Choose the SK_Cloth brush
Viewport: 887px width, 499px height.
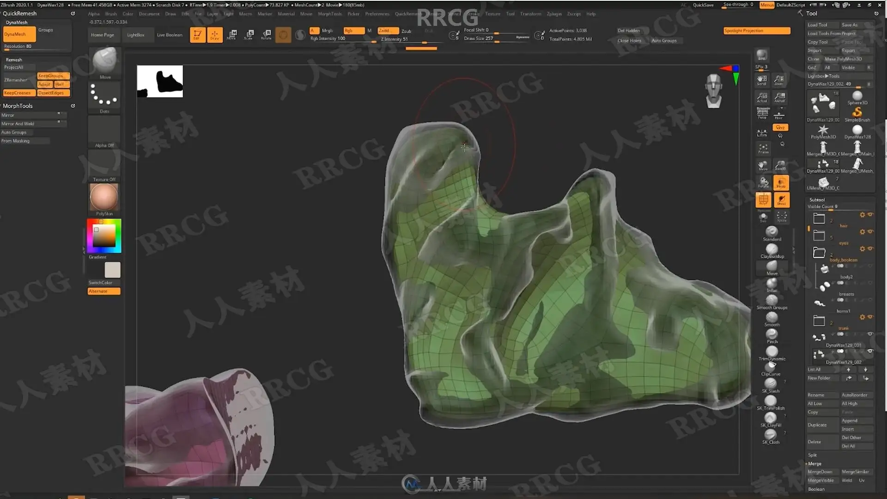click(x=771, y=437)
